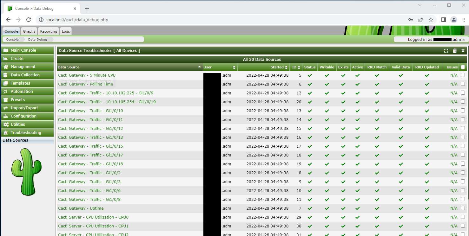This screenshot has width=469, height=236.
Task: Switch to the Console tab
Action: [11, 31]
